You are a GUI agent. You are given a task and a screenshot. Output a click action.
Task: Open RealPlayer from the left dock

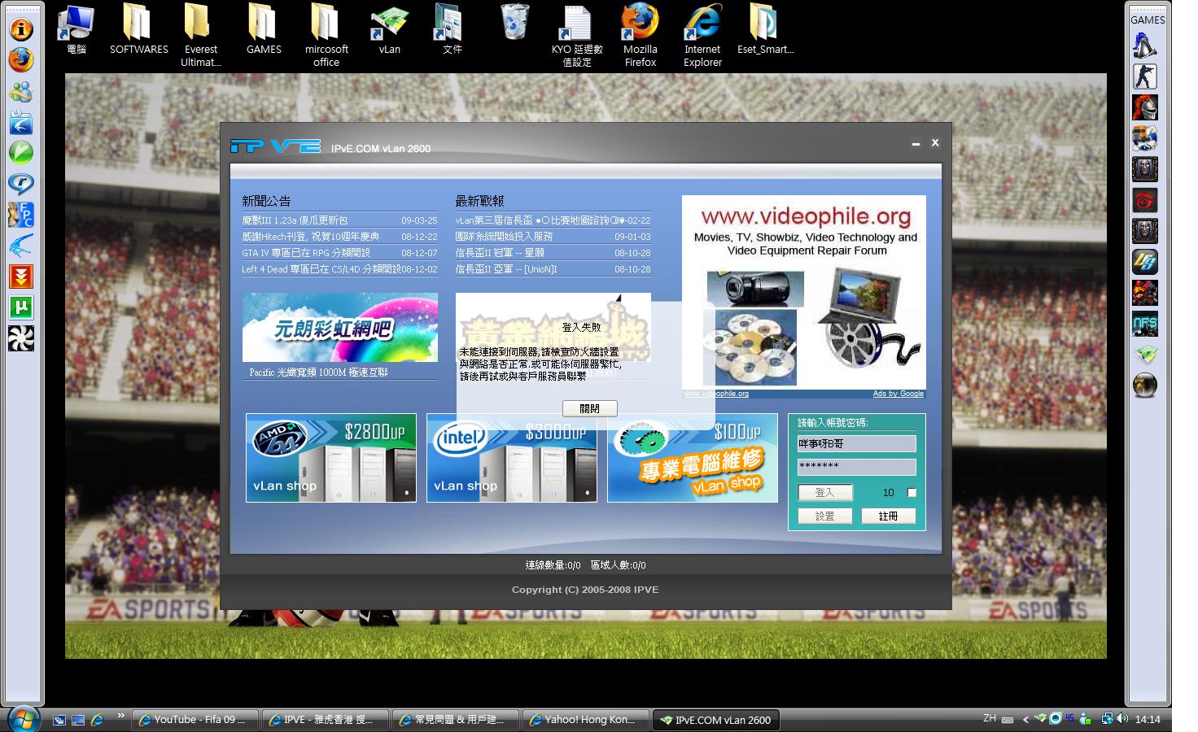[x=20, y=184]
